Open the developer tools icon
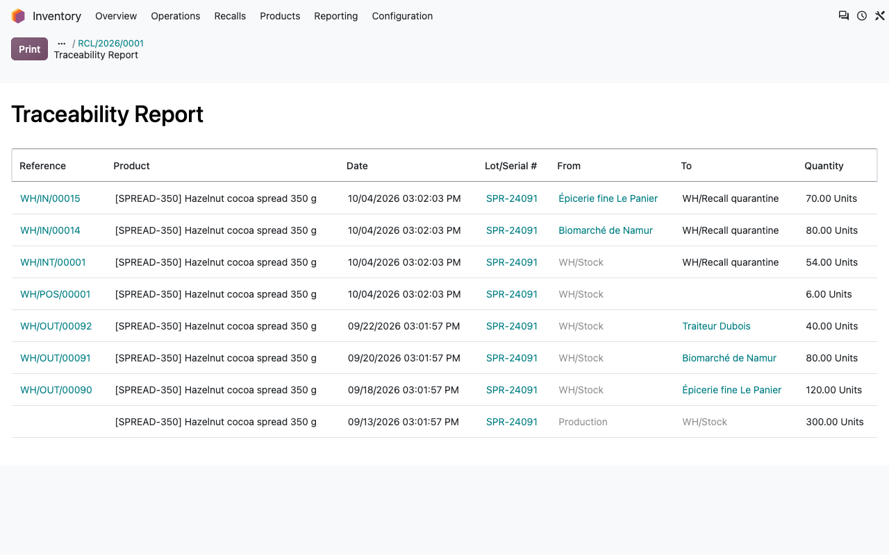This screenshot has height=555, width=889. point(880,16)
